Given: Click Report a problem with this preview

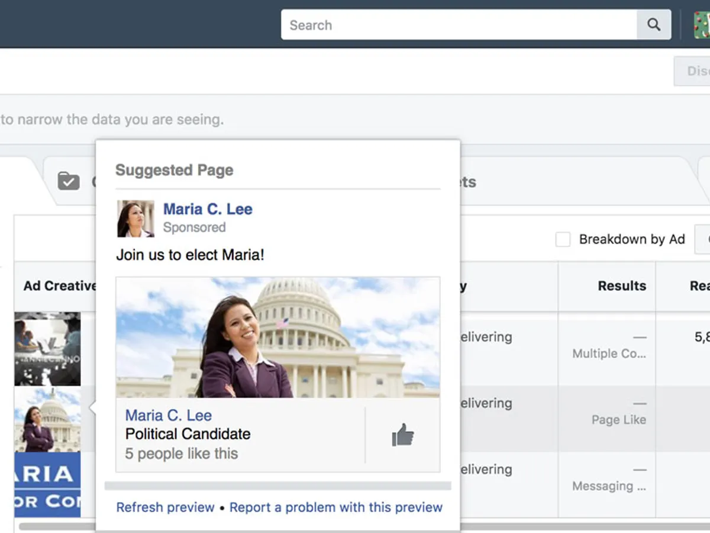Looking at the screenshot, I should pos(335,508).
